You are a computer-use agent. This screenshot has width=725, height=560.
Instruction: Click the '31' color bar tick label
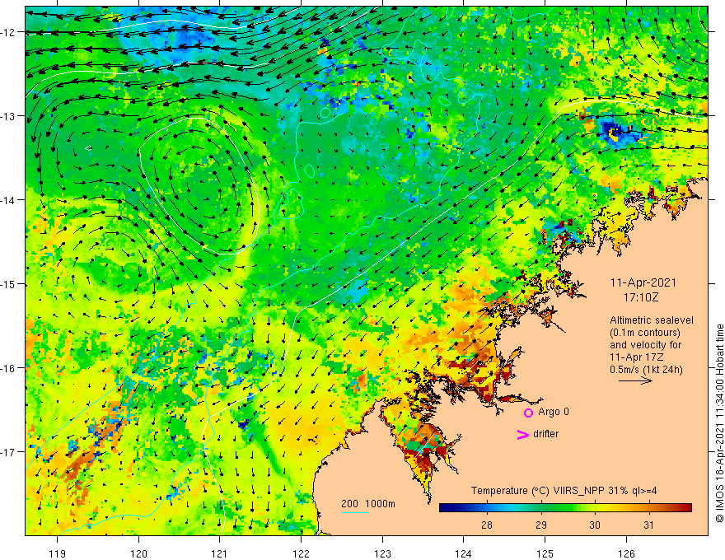[648, 525]
